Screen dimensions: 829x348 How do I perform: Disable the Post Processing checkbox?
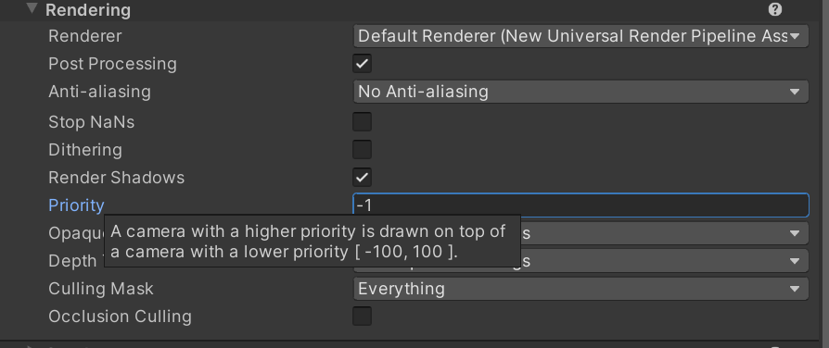click(x=363, y=64)
